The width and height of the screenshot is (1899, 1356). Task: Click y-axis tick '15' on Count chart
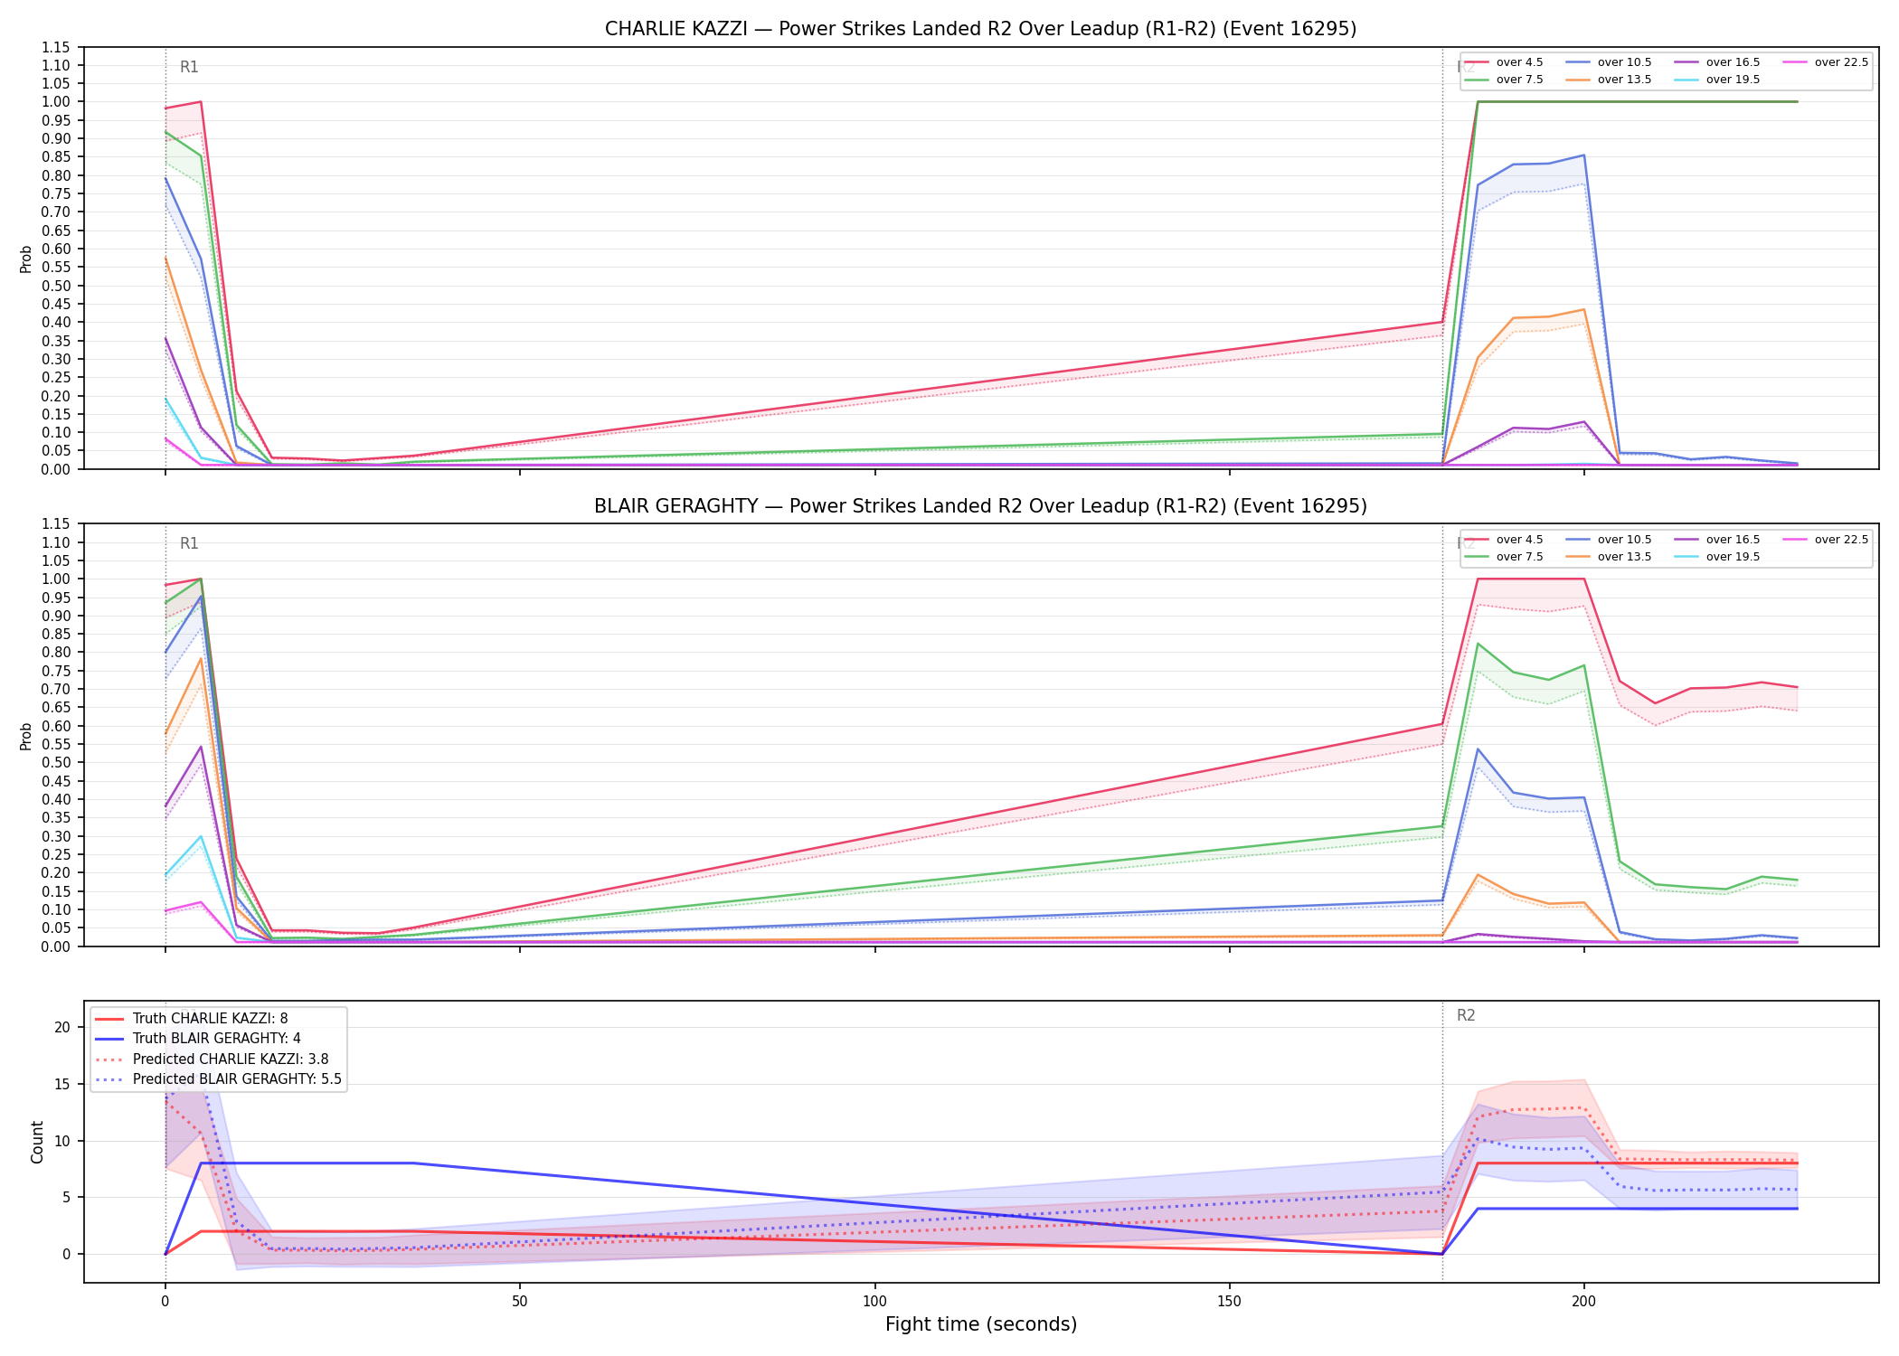tap(62, 1084)
